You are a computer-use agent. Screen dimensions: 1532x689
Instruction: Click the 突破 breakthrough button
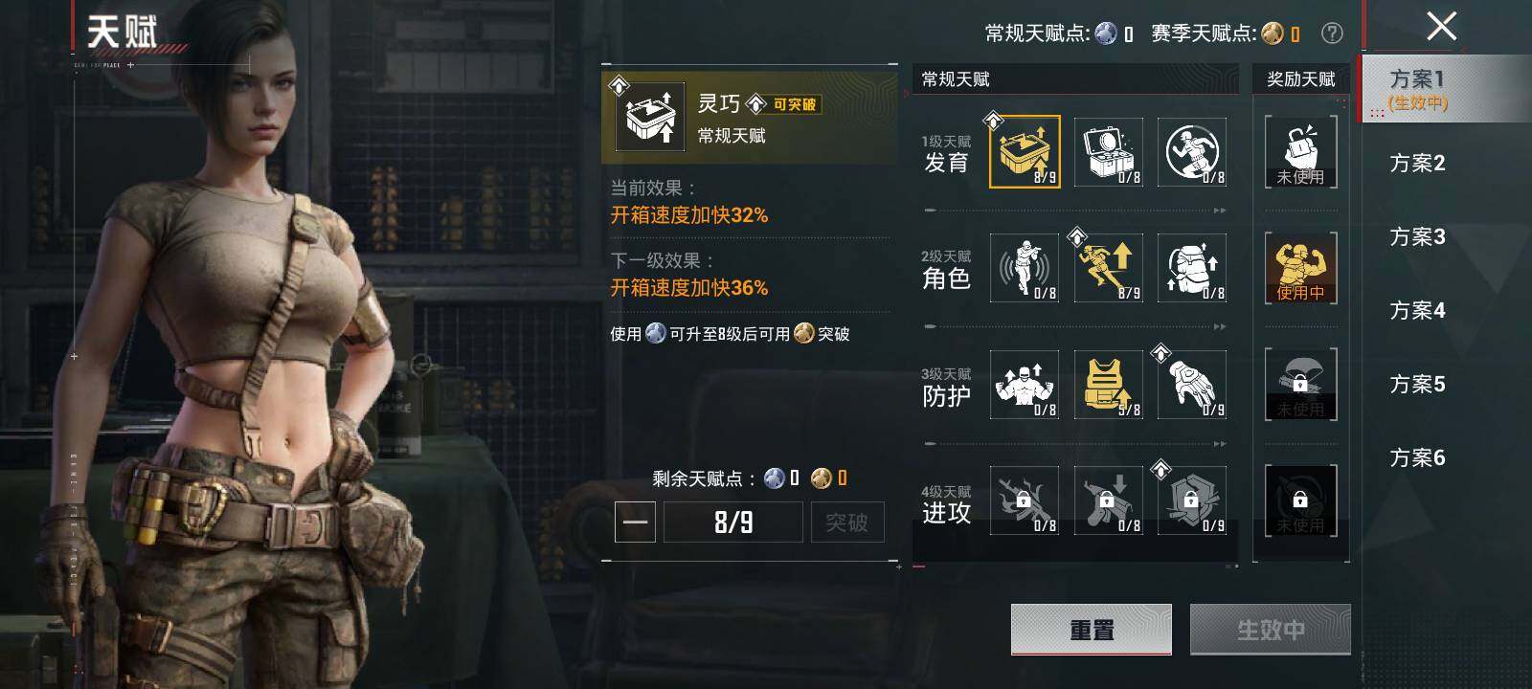[847, 522]
